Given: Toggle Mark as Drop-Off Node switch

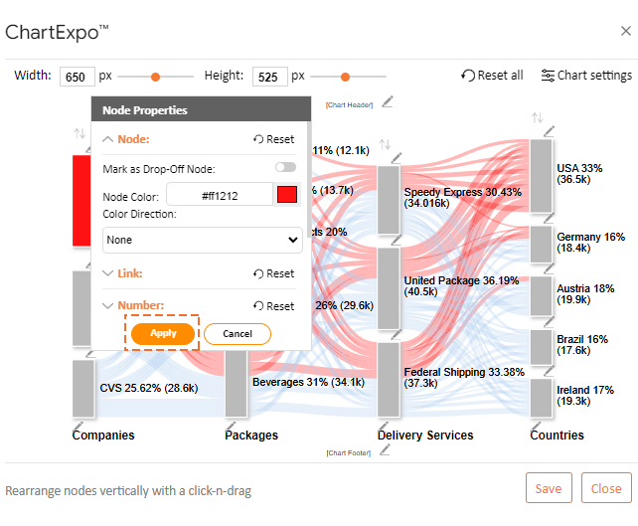Looking at the screenshot, I should click(285, 167).
